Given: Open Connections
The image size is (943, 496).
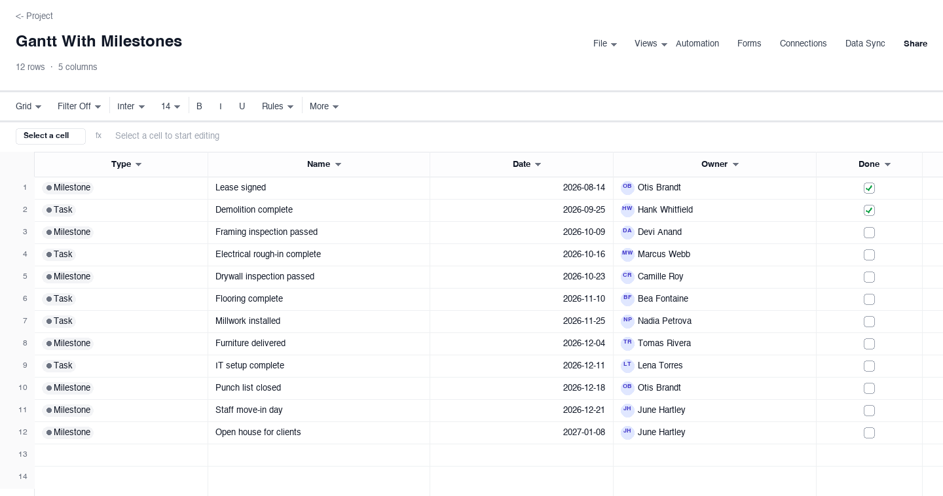Looking at the screenshot, I should click(x=803, y=44).
